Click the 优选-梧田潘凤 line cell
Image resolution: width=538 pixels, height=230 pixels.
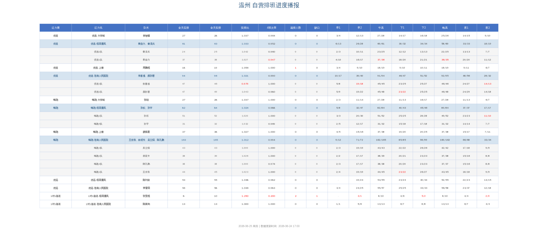pos(98,44)
